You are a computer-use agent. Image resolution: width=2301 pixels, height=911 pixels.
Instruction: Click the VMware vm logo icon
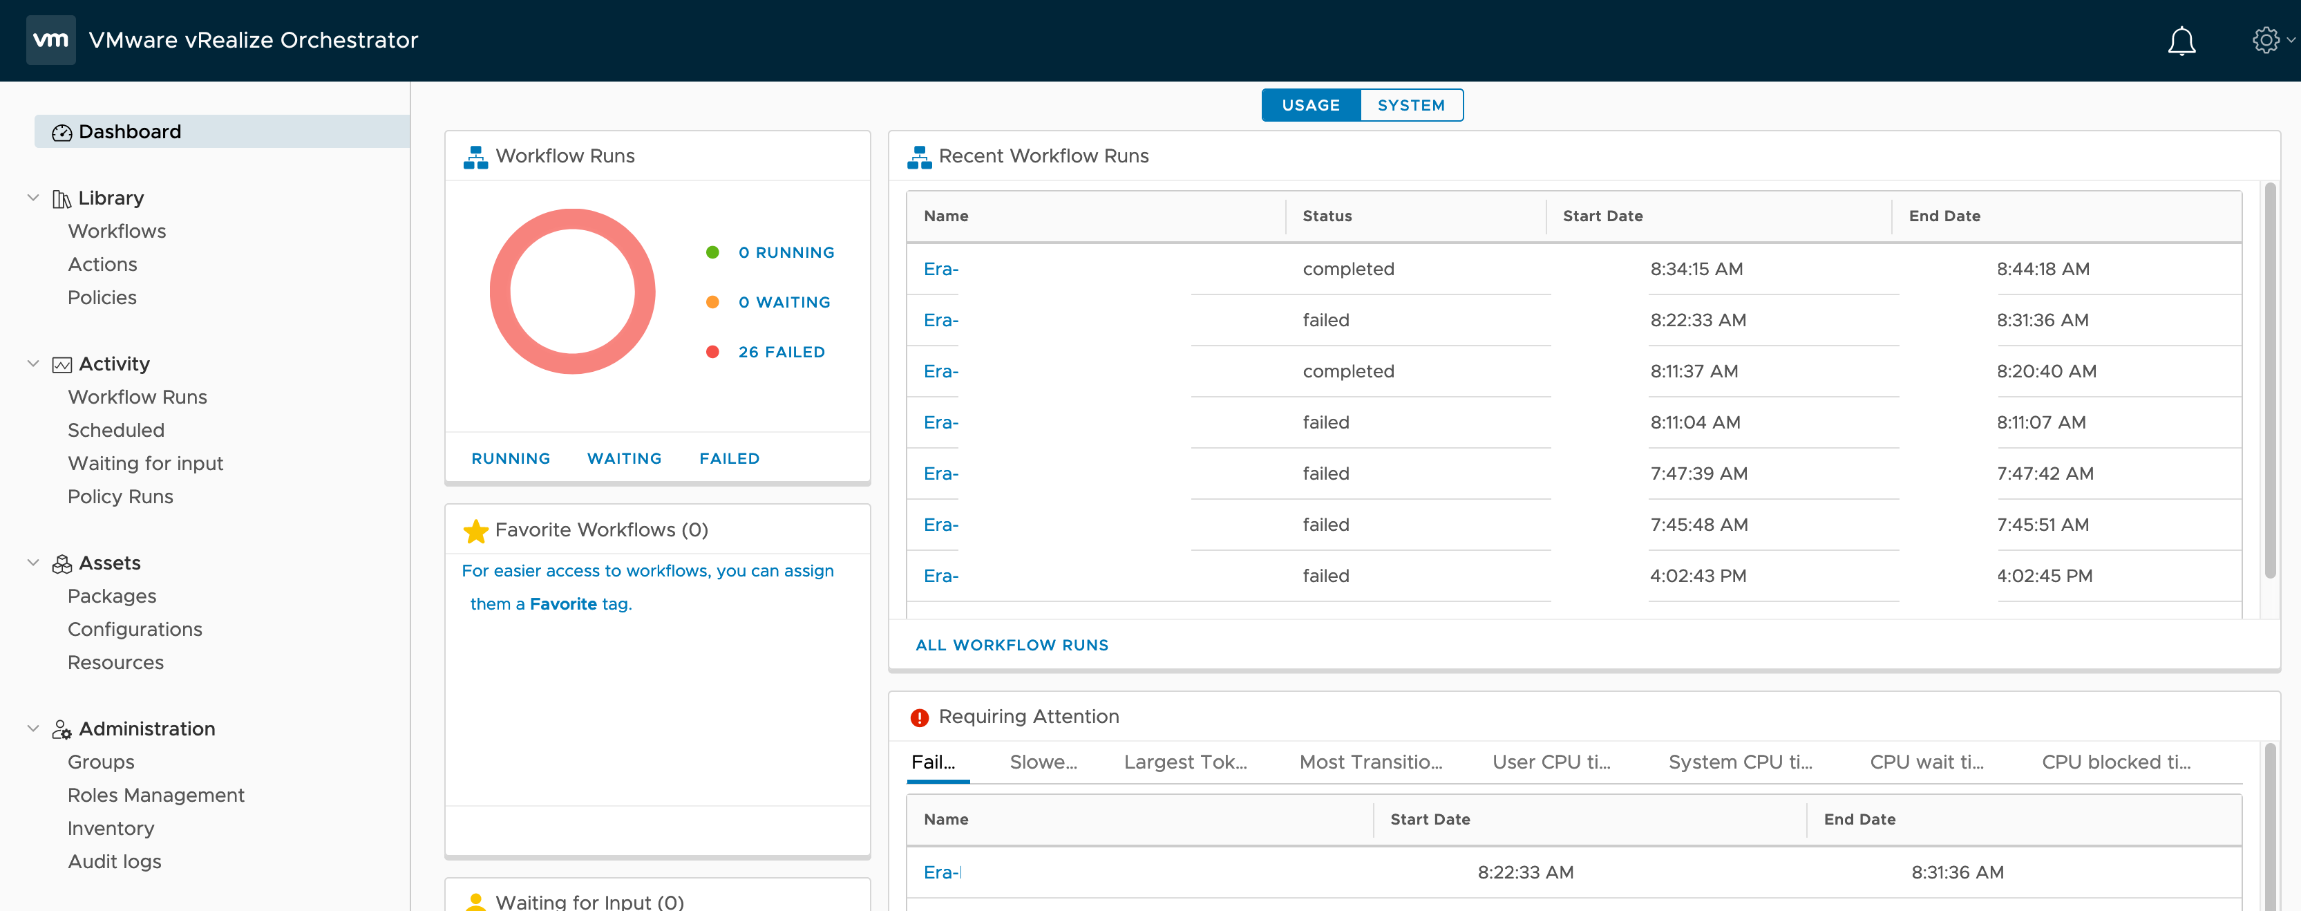click(50, 40)
